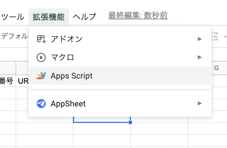Click the merge cells toolbar icon

point(214,36)
